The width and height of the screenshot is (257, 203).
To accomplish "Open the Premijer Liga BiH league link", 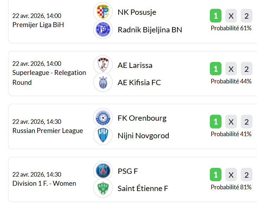I will (x=38, y=25).
